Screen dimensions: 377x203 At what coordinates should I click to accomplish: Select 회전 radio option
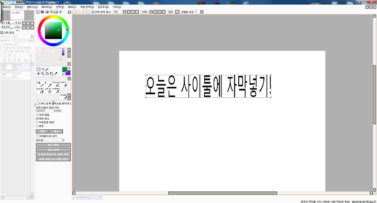[x=37, y=126]
